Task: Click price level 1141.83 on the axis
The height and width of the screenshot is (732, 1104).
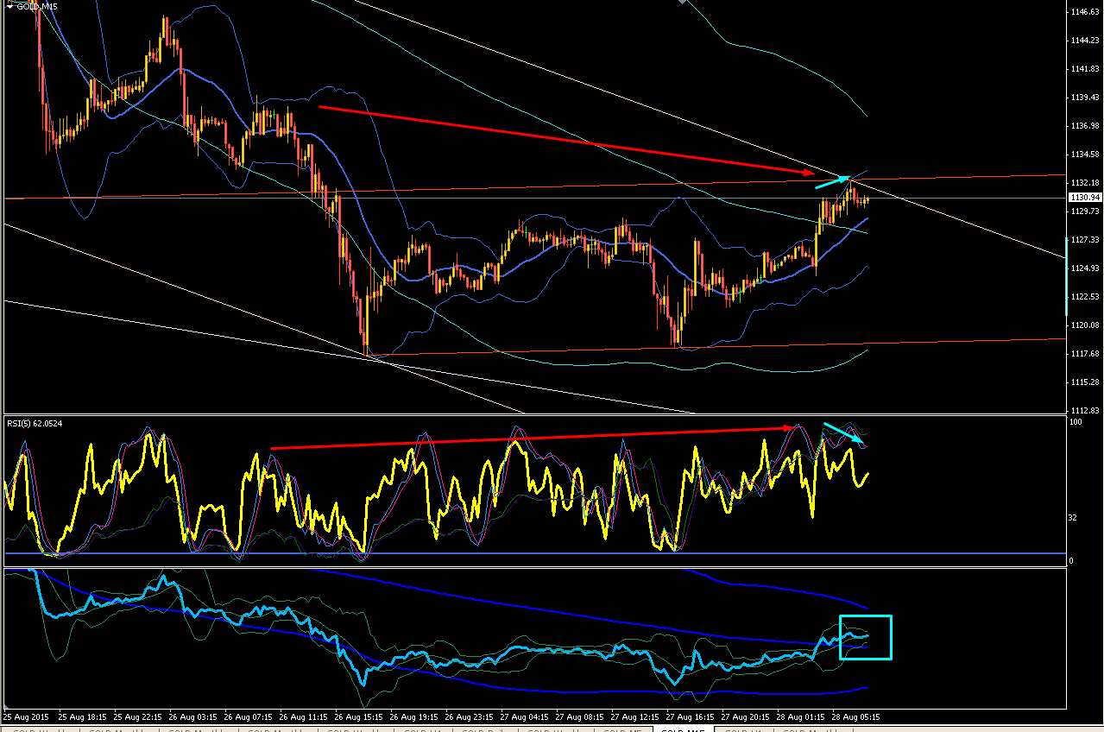Action: coord(1084,69)
